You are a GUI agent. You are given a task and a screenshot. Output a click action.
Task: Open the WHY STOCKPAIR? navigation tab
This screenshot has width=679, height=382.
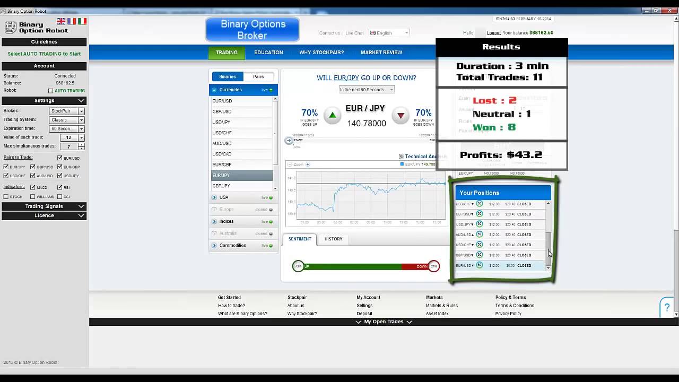(x=321, y=53)
